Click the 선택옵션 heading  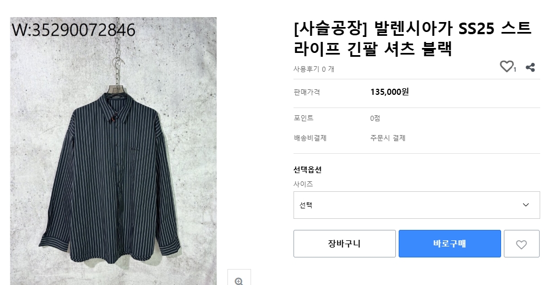click(307, 170)
